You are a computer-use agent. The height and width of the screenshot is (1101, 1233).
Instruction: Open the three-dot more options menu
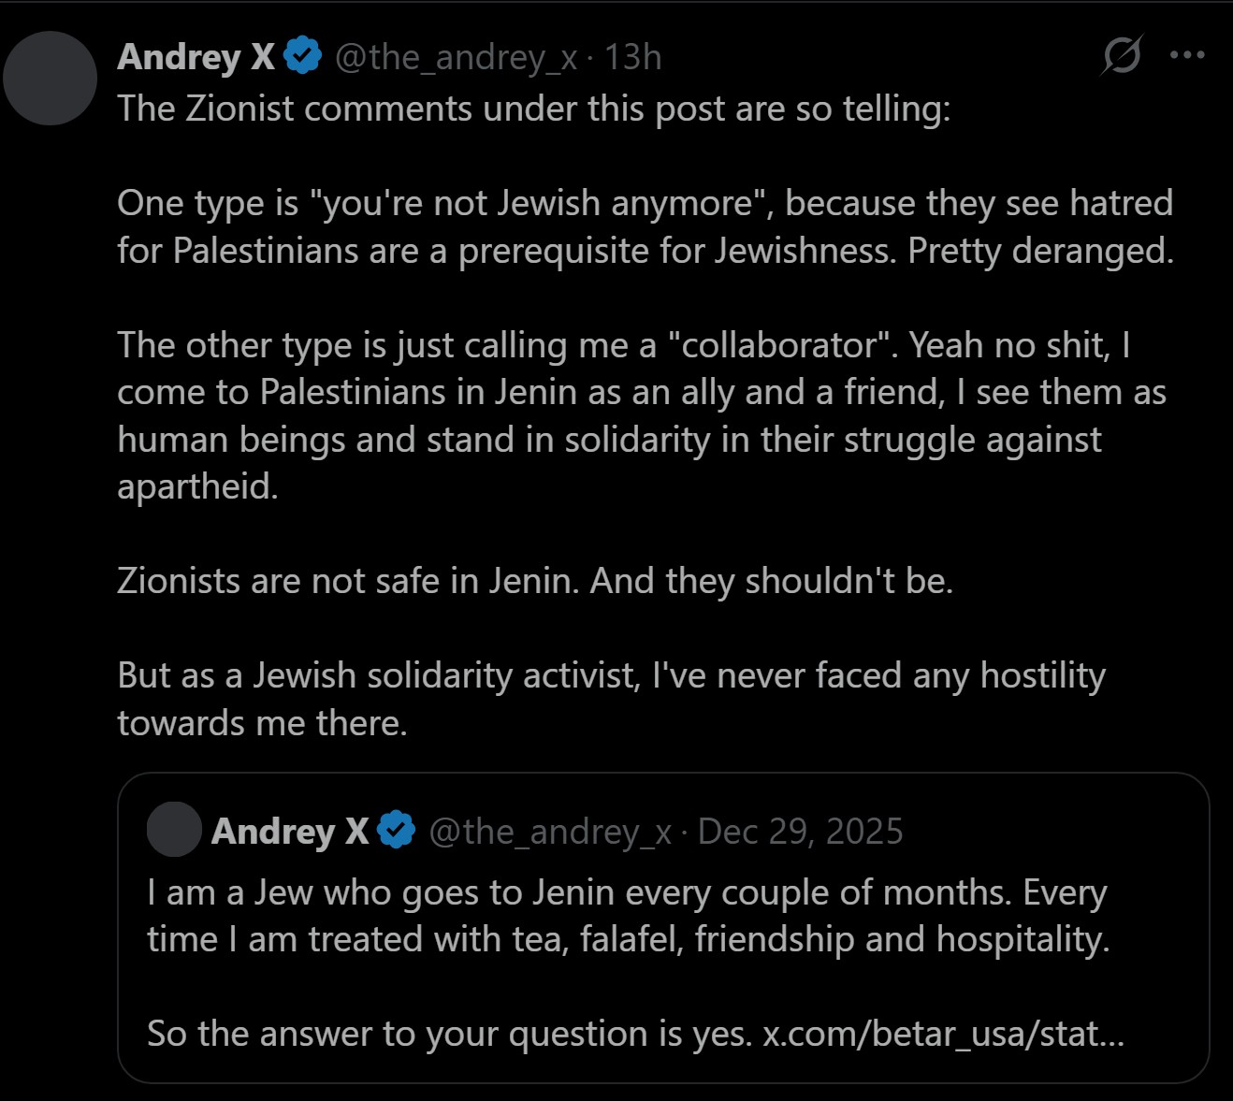(x=1187, y=55)
